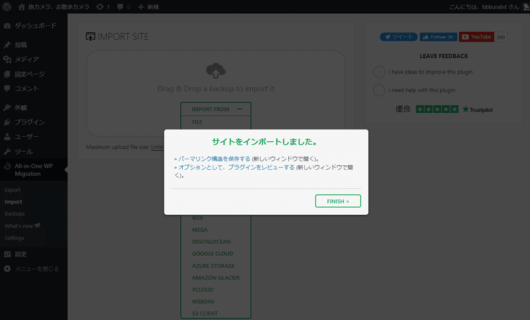
Task: Click the FINISH button
Action: (338, 201)
